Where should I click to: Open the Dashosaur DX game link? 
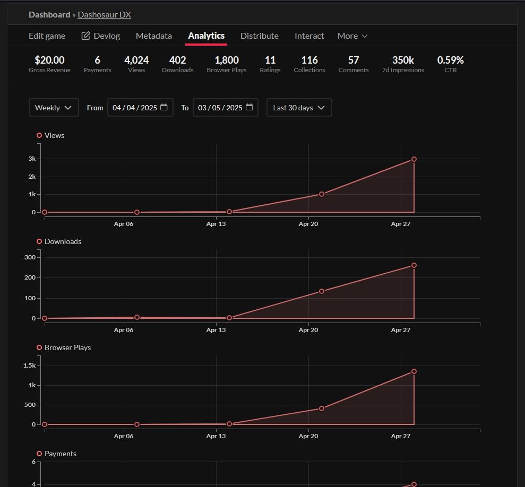(104, 15)
